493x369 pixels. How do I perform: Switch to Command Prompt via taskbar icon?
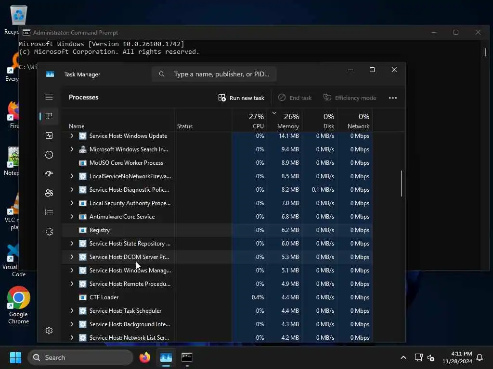point(187,357)
